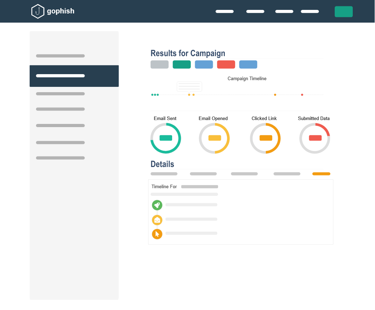
Task: Click the gophish hook logo icon
Action: coord(38,11)
